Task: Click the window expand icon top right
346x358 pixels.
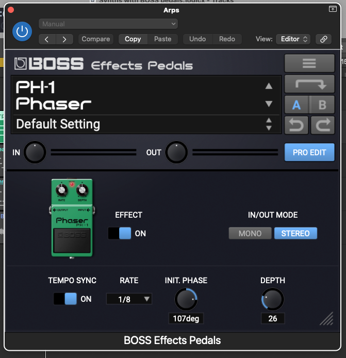Action: click(x=333, y=9)
